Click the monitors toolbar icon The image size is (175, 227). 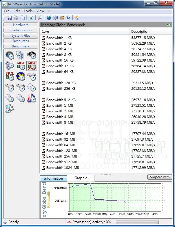(x=55, y=18)
